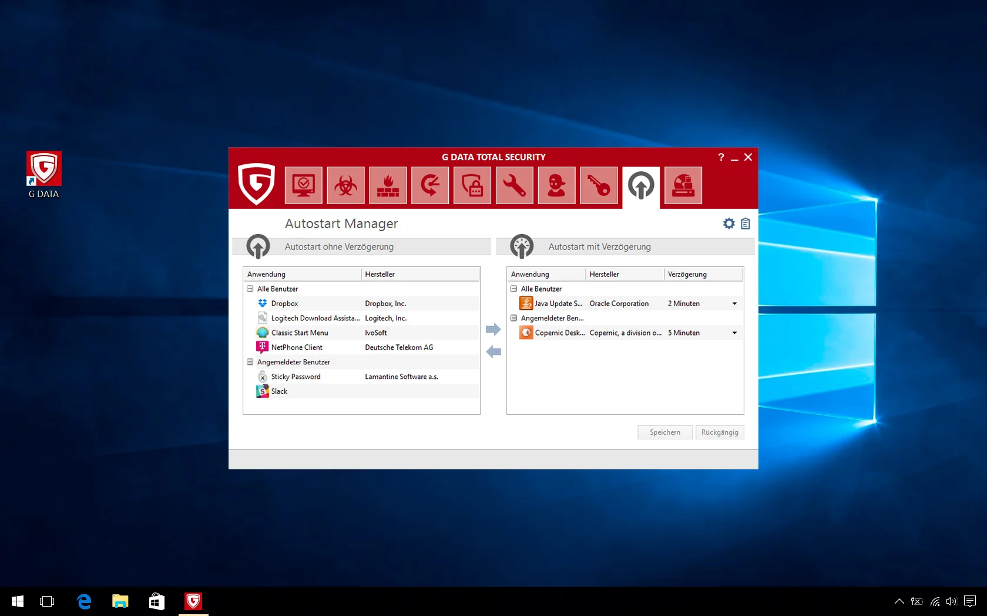This screenshot has width=987, height=616.
Task: Click the Java Update Scheduler icon
Action: pos(526,303)
